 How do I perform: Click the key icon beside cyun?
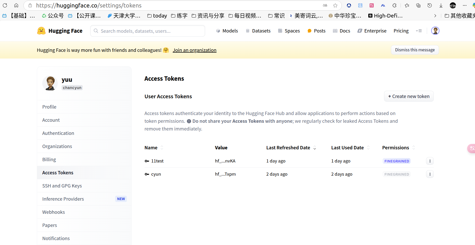click(x=147, y=174)
